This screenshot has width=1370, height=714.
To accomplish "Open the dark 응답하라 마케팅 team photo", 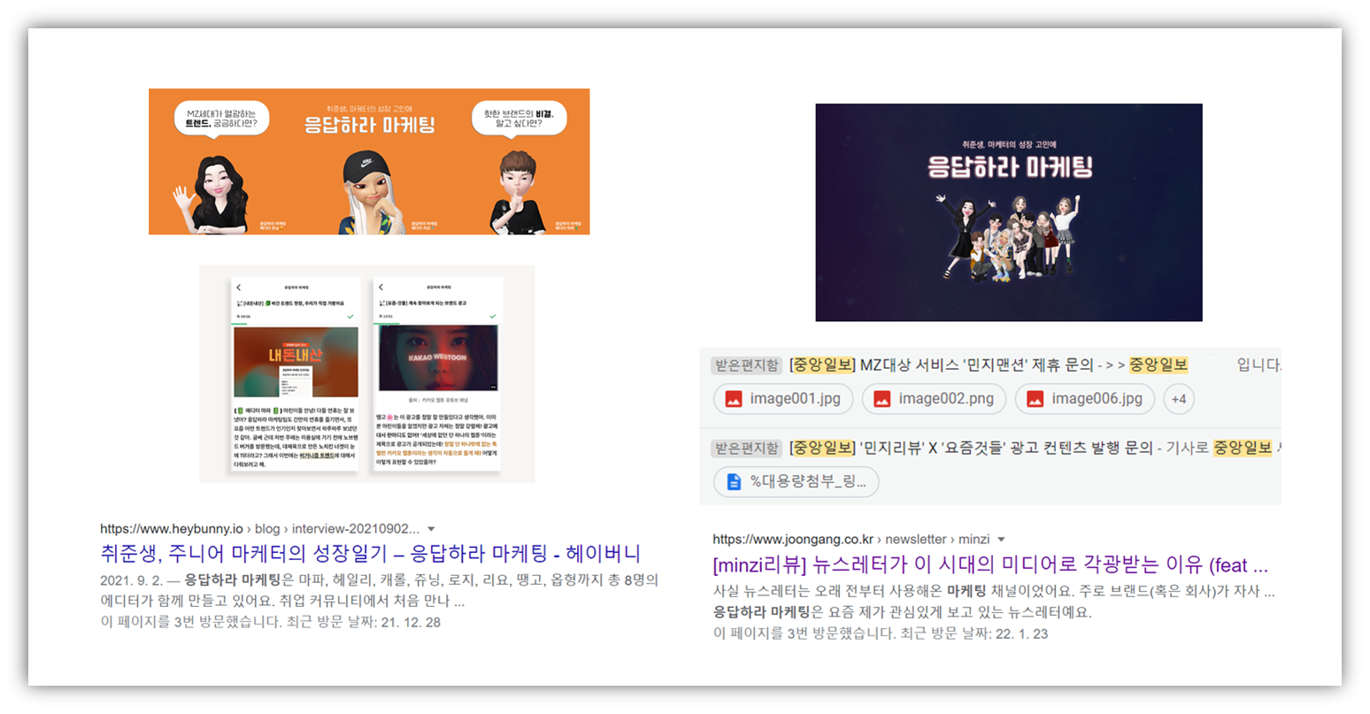I will (1008, 212).
